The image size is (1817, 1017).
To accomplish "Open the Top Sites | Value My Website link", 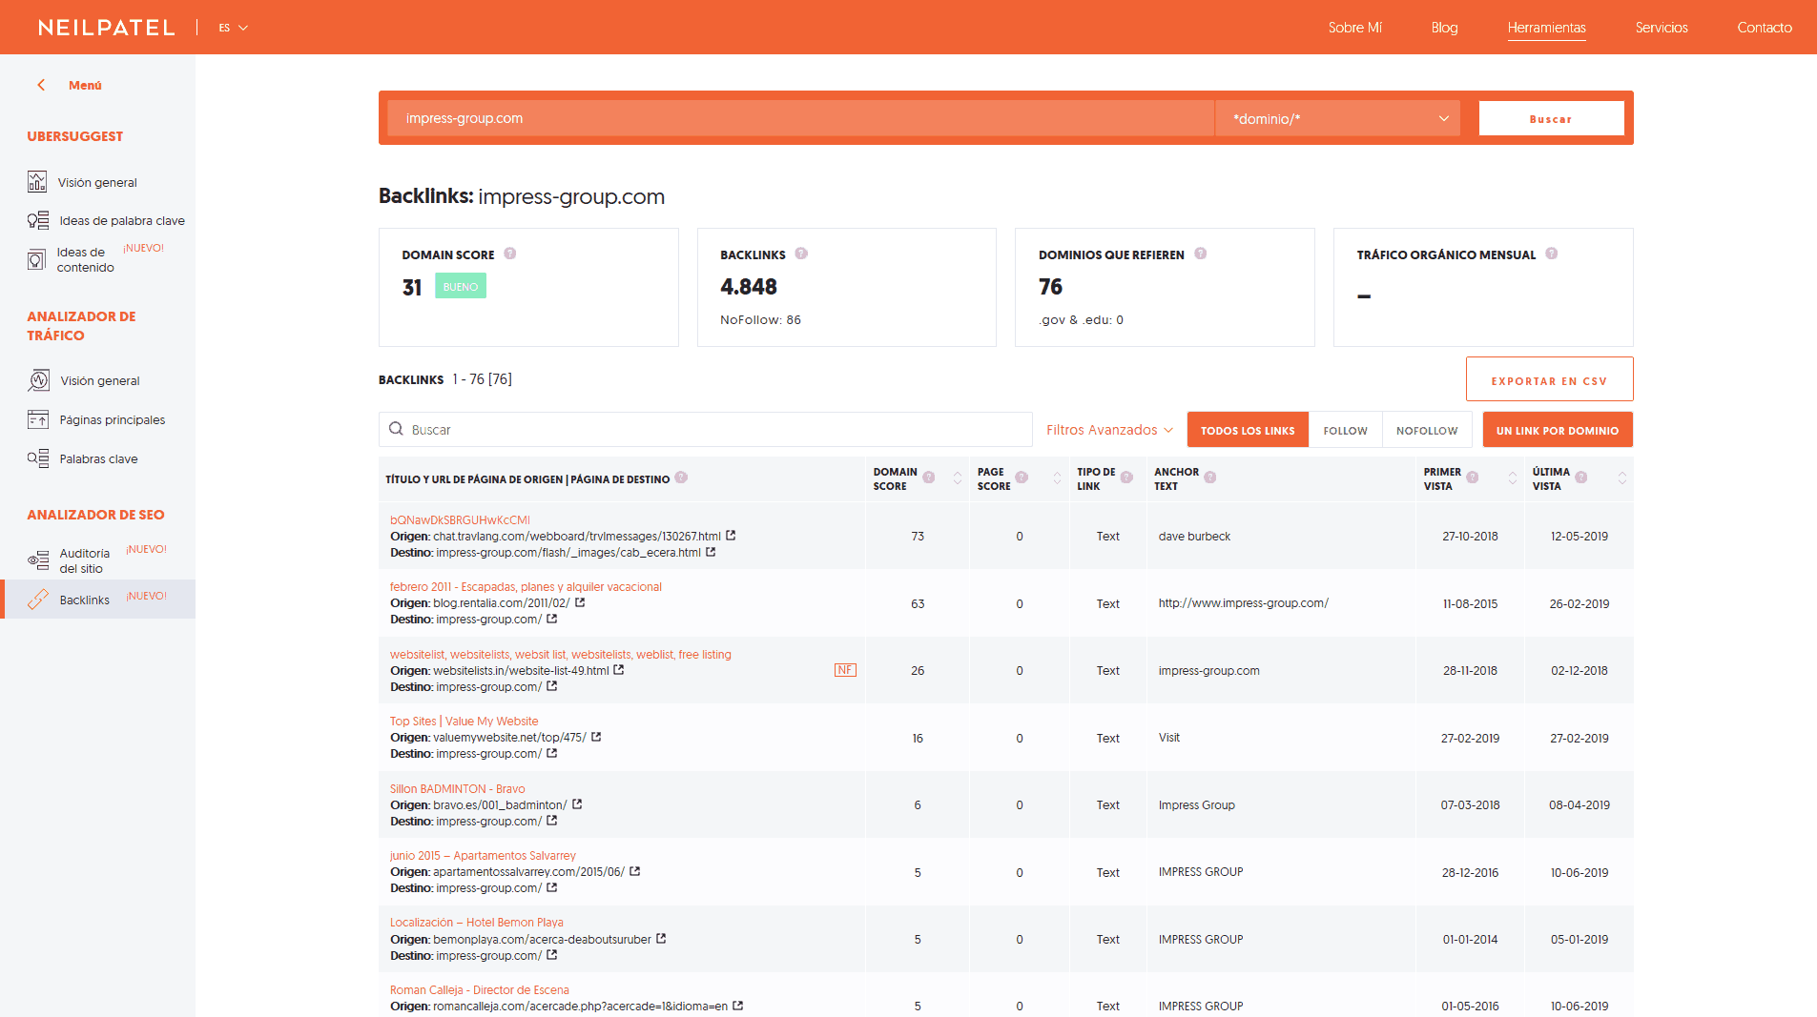I will coord(464,721).
